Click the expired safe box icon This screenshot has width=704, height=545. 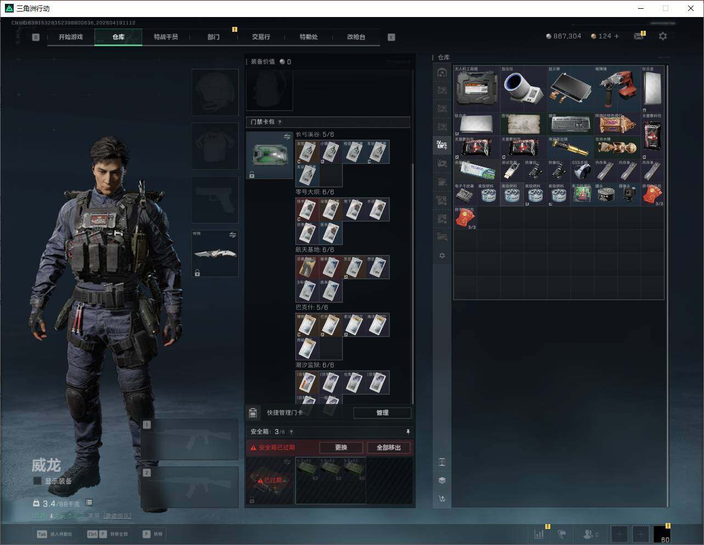pos(269,480)
